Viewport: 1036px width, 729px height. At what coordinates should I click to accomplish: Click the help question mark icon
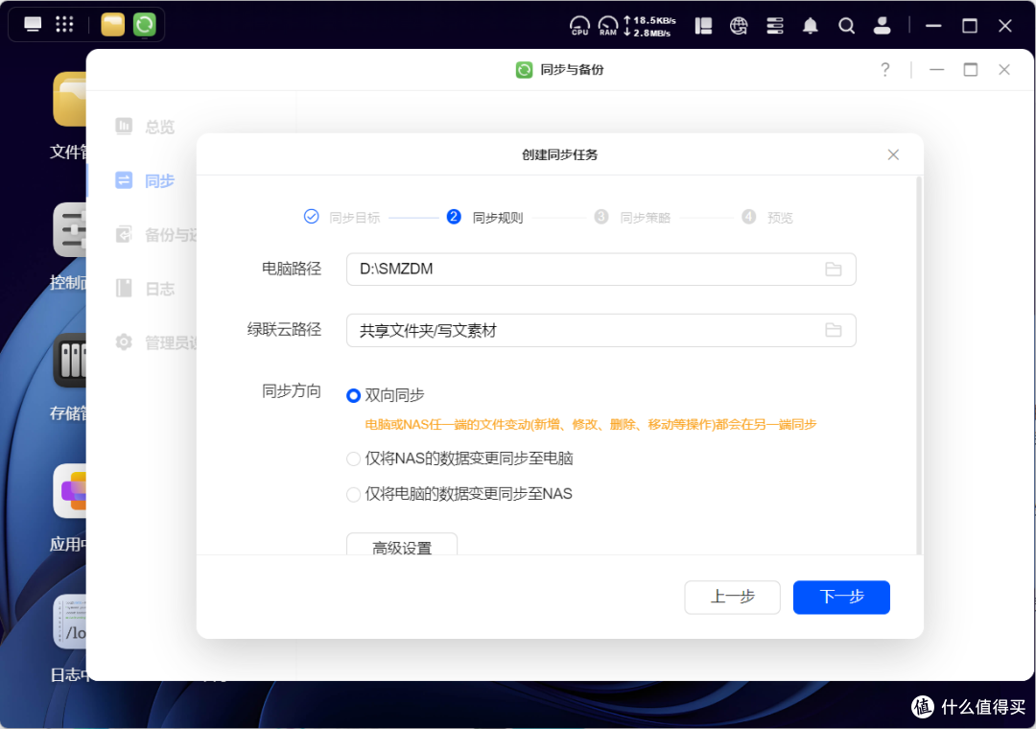pyautogui.click(x=884, y=69)
